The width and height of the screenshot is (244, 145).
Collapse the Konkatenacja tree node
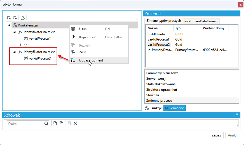click(x=9, y=25)
